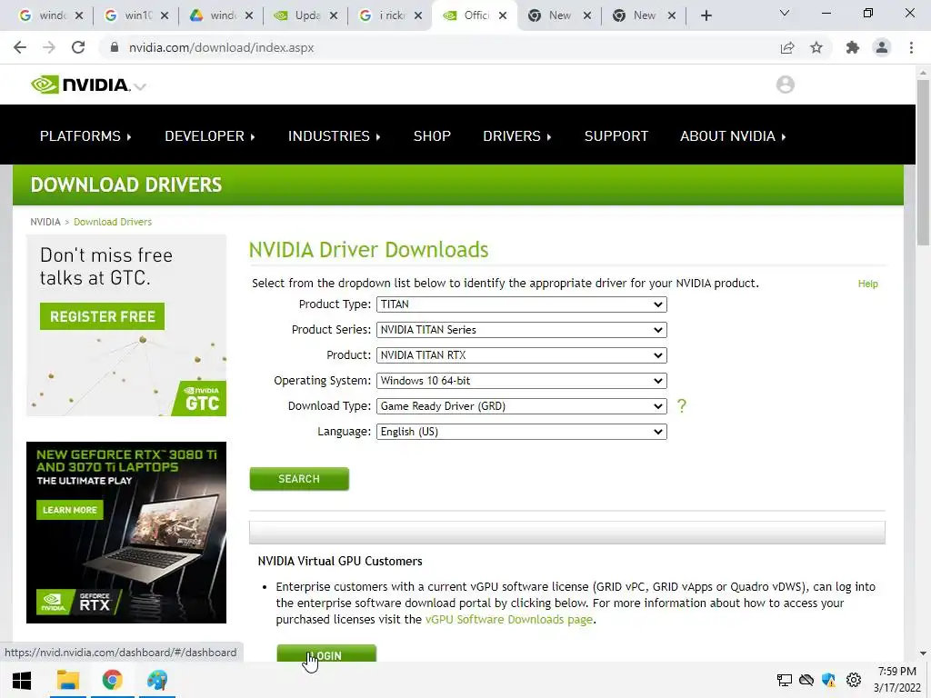Image resolution: width=931 pixels, height=698 pixels.
Task: Open the NVIDIA account user icon
Action: pos(785,85)
